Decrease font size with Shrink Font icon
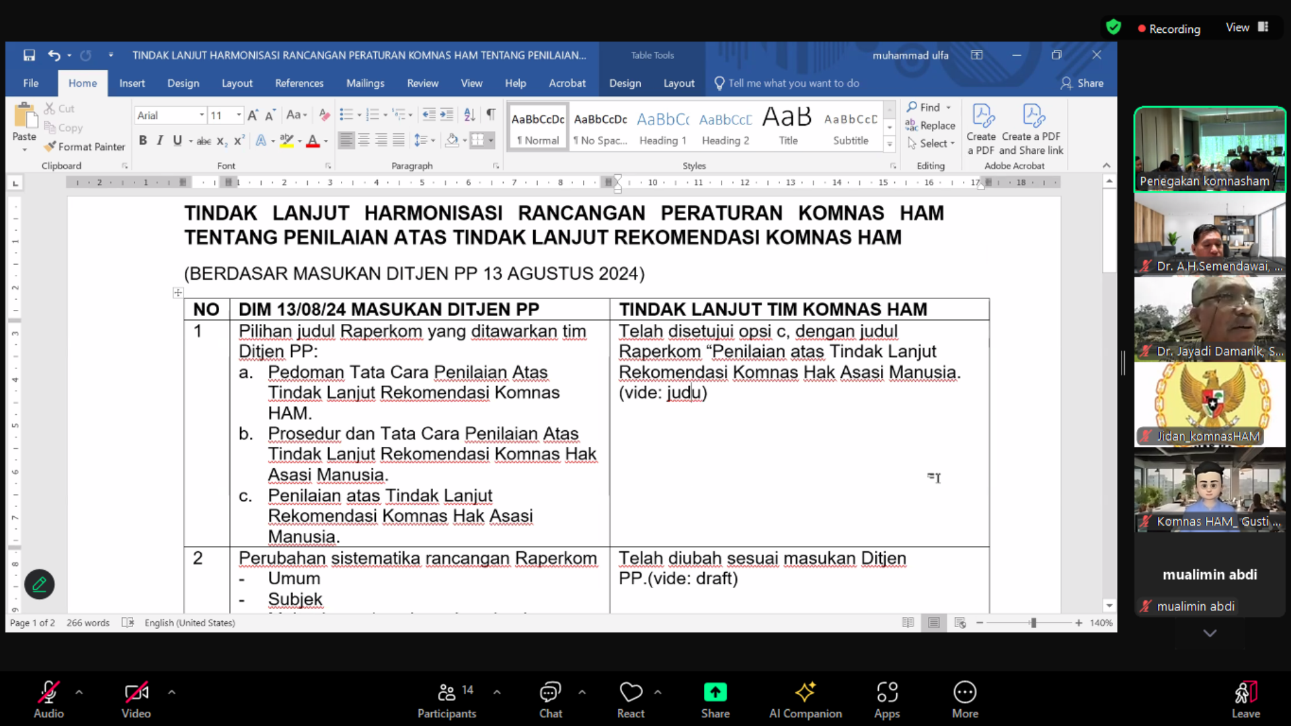1291x726 pixels. click(270, 115)
